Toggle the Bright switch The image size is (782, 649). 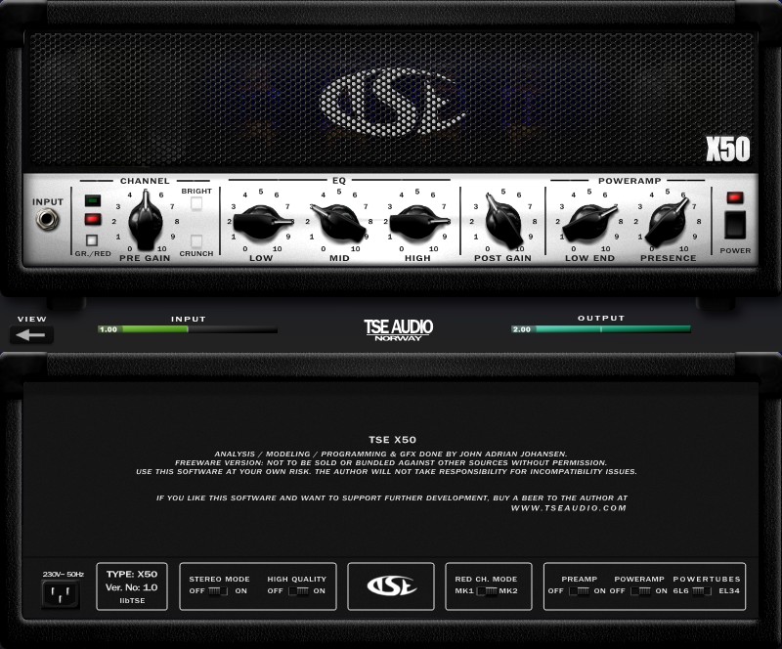point(196,205)
